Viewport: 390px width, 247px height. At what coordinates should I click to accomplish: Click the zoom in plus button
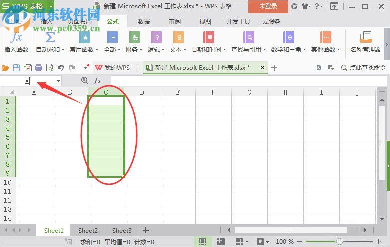(x=379, y=242)
